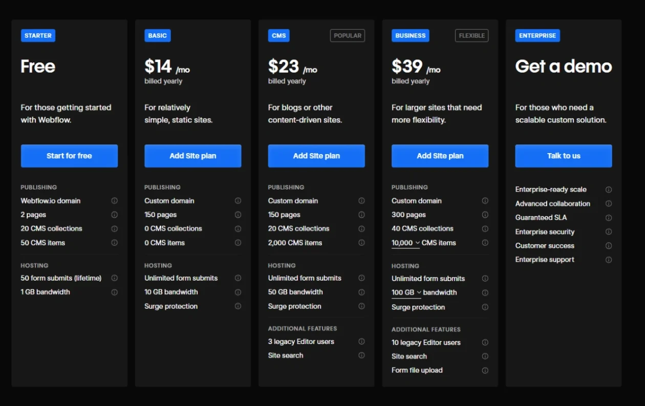Click Add Site plan under Business $39

440,156
